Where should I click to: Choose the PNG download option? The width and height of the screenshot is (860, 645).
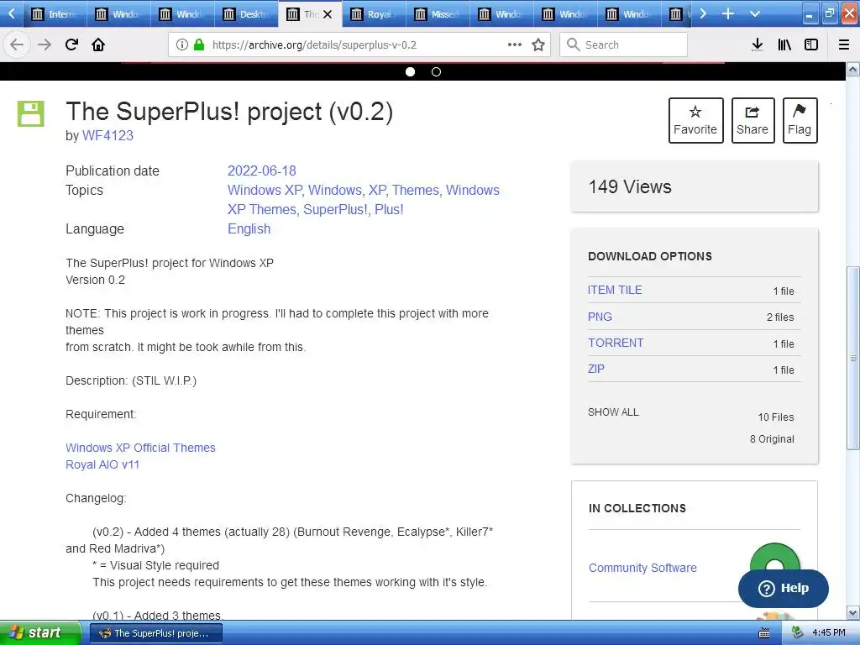600,317
